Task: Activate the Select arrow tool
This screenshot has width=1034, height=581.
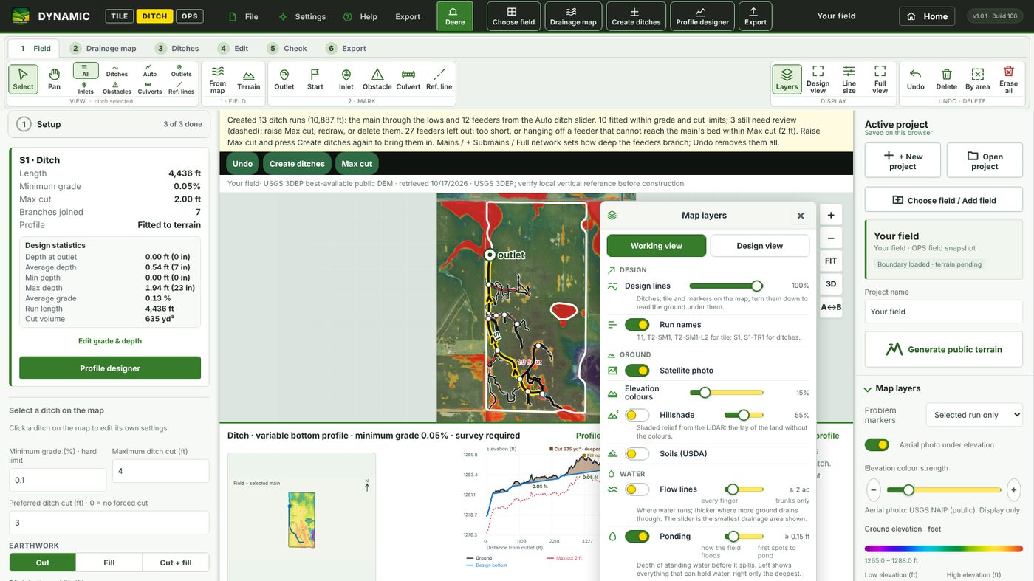Action: coord(24,78)
